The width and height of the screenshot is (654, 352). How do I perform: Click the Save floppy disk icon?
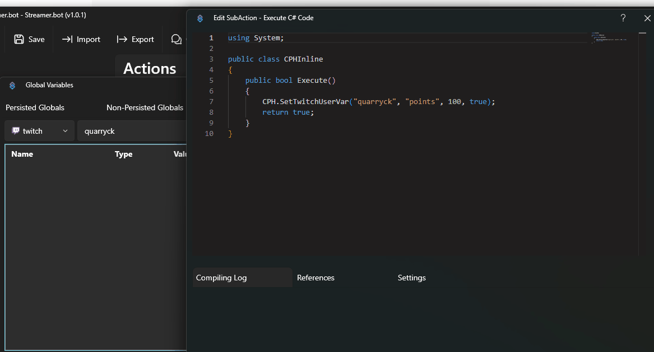[19, 39]
